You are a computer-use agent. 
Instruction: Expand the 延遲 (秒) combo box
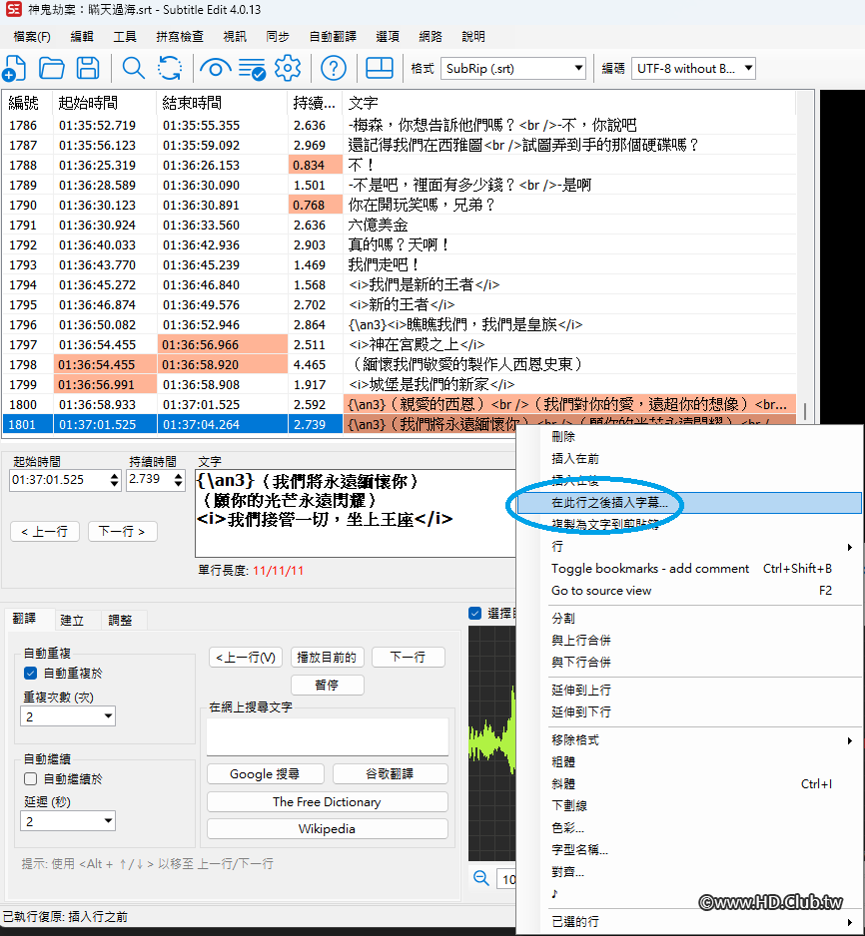coord(68,821)
